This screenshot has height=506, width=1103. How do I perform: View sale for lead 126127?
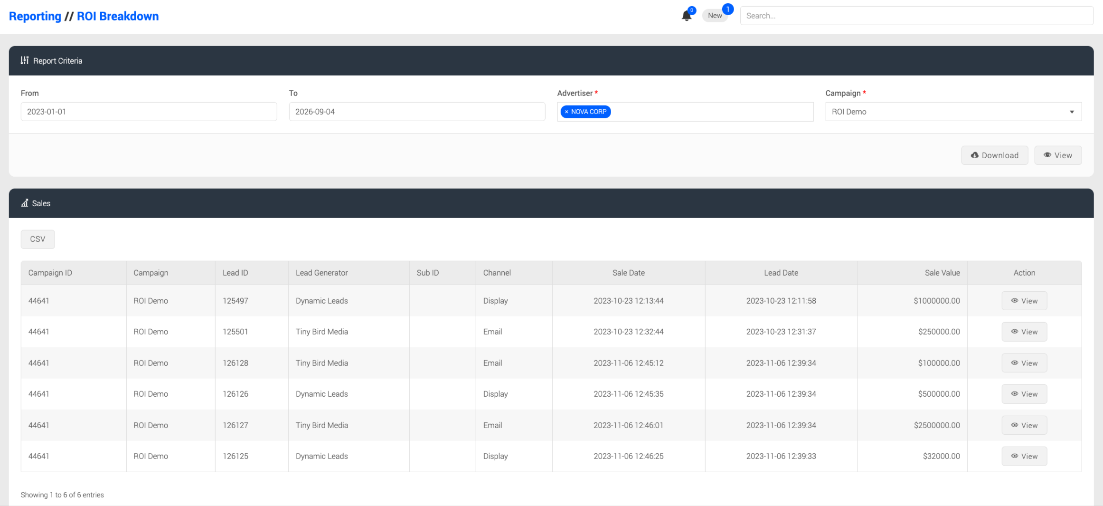coord(1024,425)
